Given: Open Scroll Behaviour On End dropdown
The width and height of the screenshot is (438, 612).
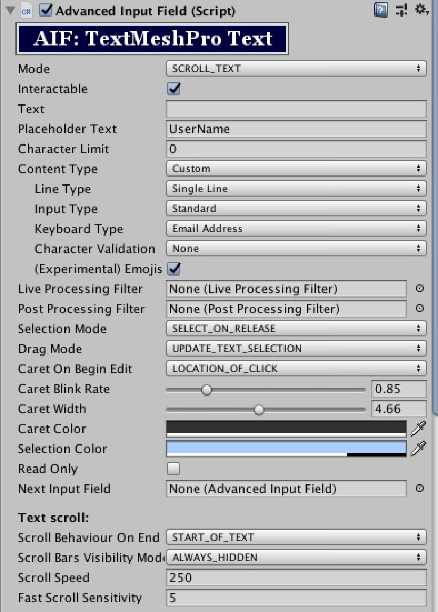Looking at the screenshot, I should (x=296, y=537).
